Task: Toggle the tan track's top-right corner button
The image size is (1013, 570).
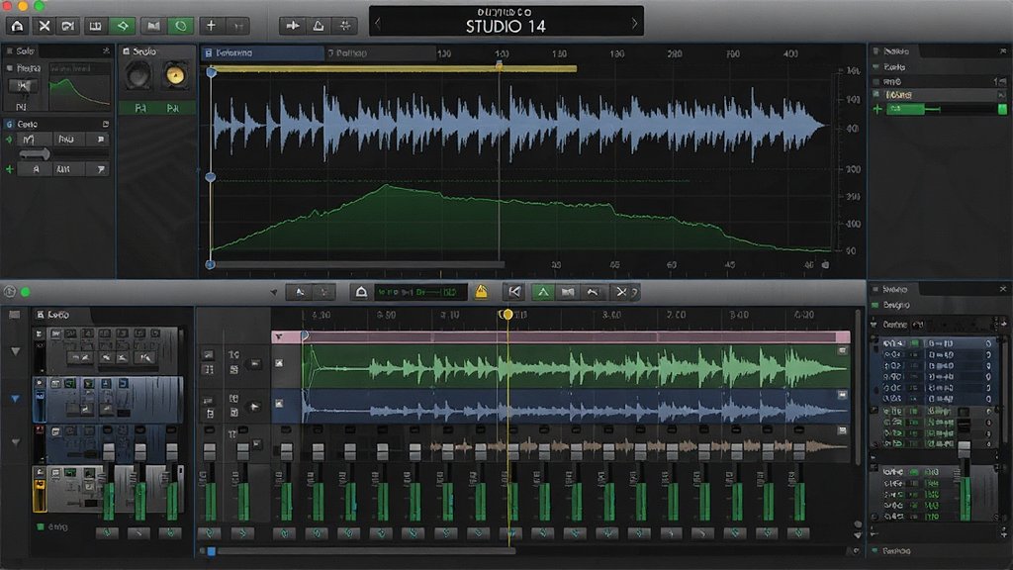Action: click(843, 430)
